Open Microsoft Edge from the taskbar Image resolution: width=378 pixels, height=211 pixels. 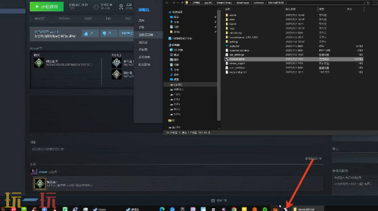[162, 209]
